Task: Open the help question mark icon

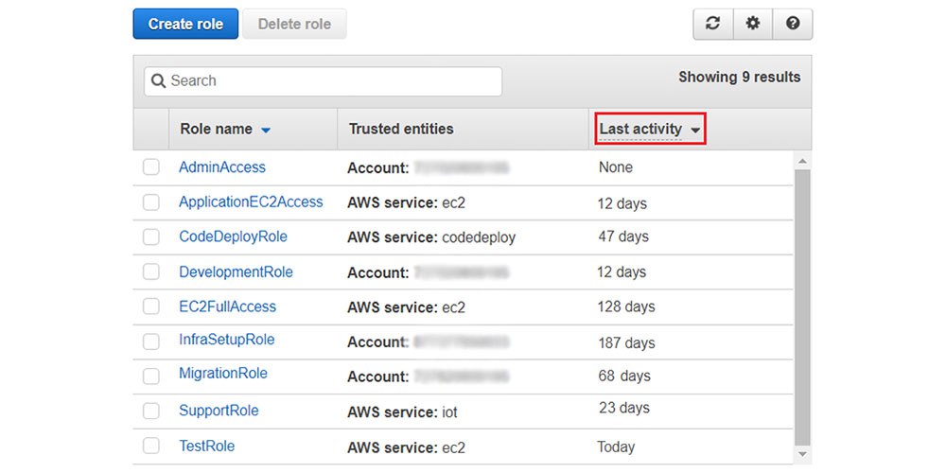Action: coord(793,25)
